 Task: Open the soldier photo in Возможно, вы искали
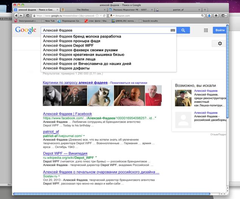coord(183,98)
